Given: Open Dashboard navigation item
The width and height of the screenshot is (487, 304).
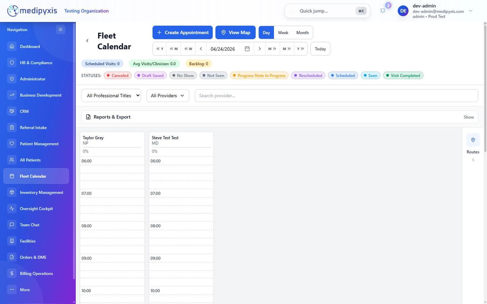Looking at the screenshot, I should 36,46.
